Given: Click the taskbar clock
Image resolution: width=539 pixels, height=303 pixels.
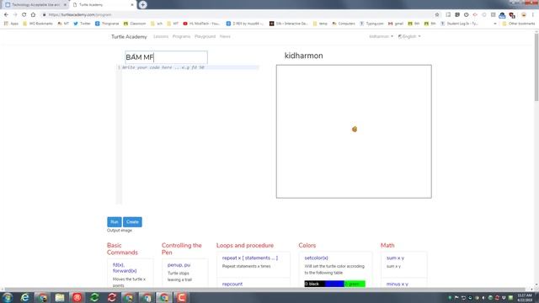Looking at the screenshot, I should [525, 297].
